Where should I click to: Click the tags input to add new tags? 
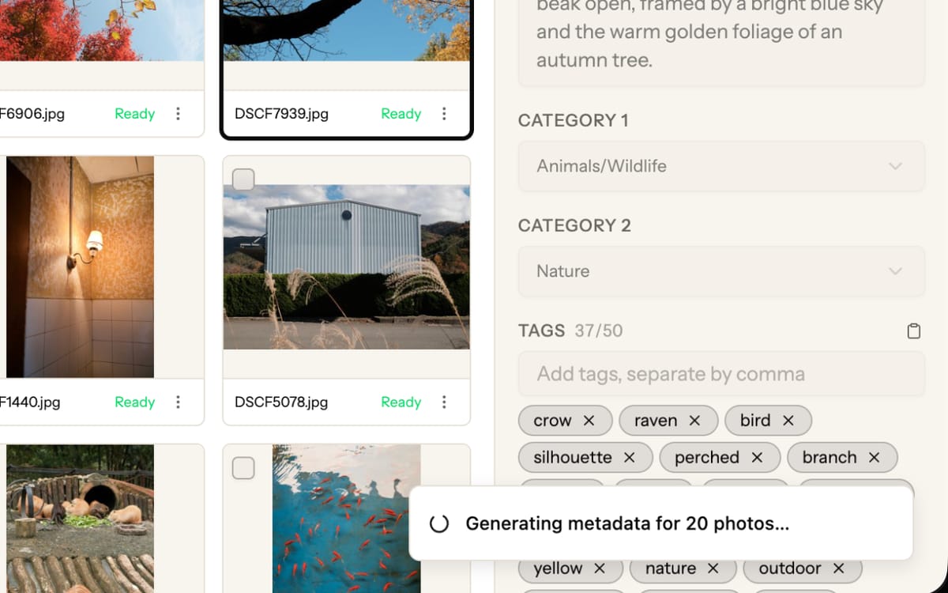(720, 373)
